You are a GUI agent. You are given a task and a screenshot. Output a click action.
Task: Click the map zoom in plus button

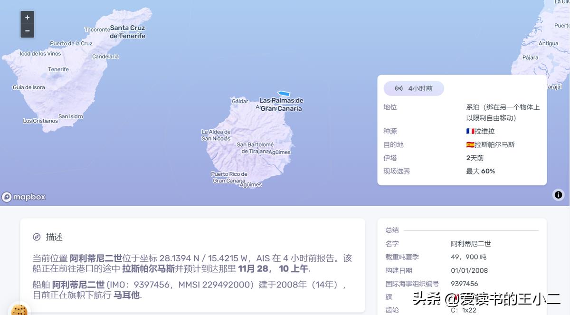tap(28, 18)
